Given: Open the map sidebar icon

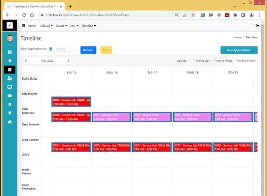Looking at the screenshot, I should (x=10, y=95).
